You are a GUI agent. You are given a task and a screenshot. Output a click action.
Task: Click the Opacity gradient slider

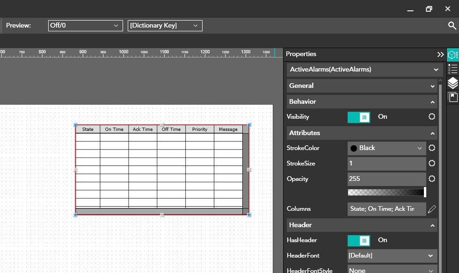point(386,192)
